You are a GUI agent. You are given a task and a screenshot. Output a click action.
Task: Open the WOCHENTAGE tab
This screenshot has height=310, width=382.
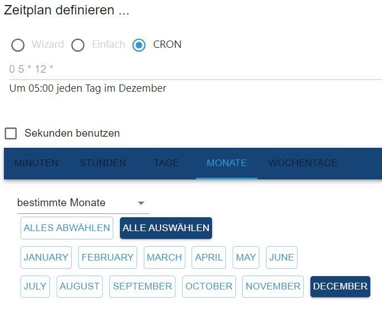point(303,163)
